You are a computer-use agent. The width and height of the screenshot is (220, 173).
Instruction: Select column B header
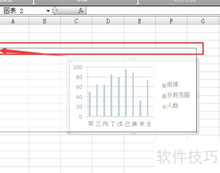(x=45, y=21)
